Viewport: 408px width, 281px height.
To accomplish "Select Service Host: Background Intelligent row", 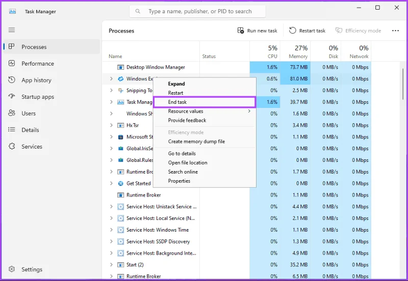I will (x=237, y=253).
